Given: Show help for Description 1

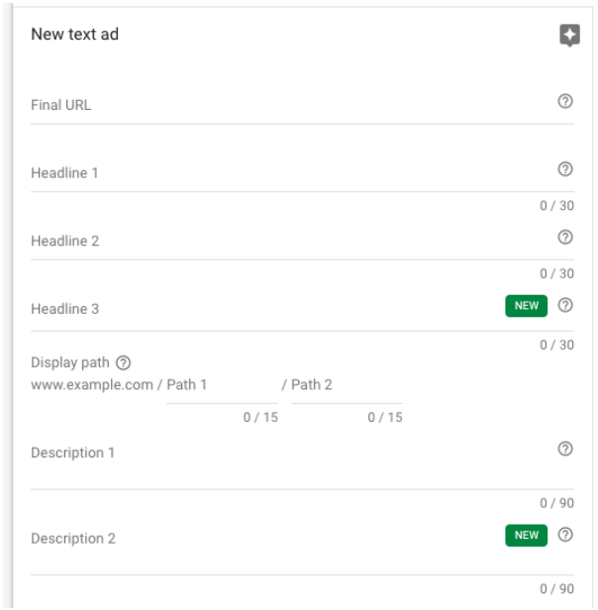Looking at the screenshot, I should (565, 449).
